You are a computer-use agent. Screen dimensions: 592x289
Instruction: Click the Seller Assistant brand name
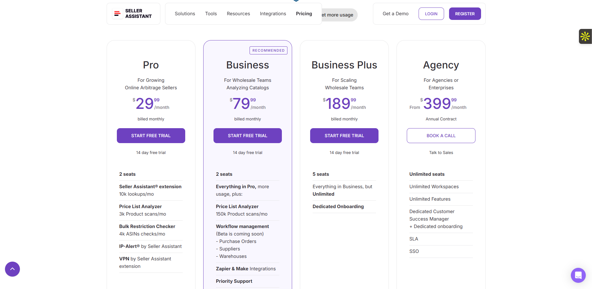(x=138, y=14)
